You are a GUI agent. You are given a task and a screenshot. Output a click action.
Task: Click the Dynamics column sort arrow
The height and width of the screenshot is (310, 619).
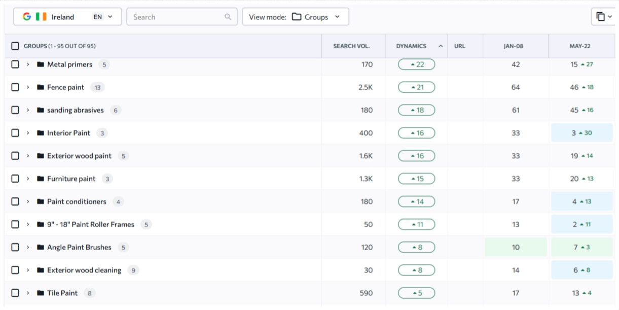[x=441, y=46]
